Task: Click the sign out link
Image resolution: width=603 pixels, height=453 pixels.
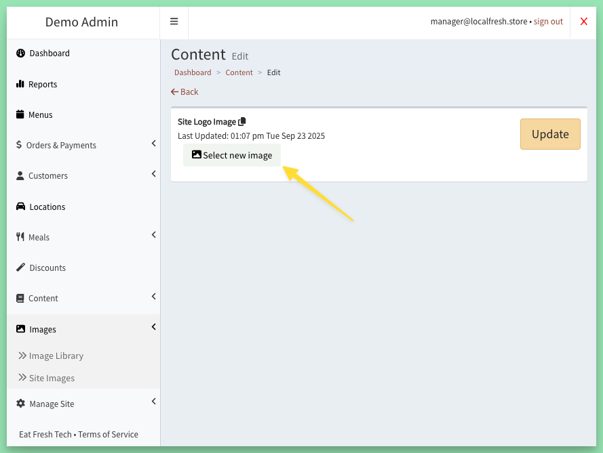Action: 548,22
